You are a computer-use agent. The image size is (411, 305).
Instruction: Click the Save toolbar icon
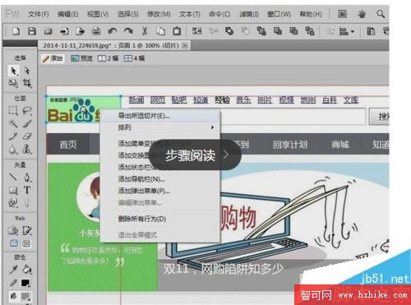pos(32,31)
